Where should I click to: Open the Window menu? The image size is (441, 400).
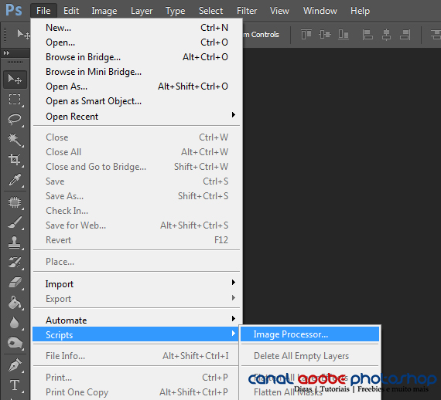tap(320, 11)
